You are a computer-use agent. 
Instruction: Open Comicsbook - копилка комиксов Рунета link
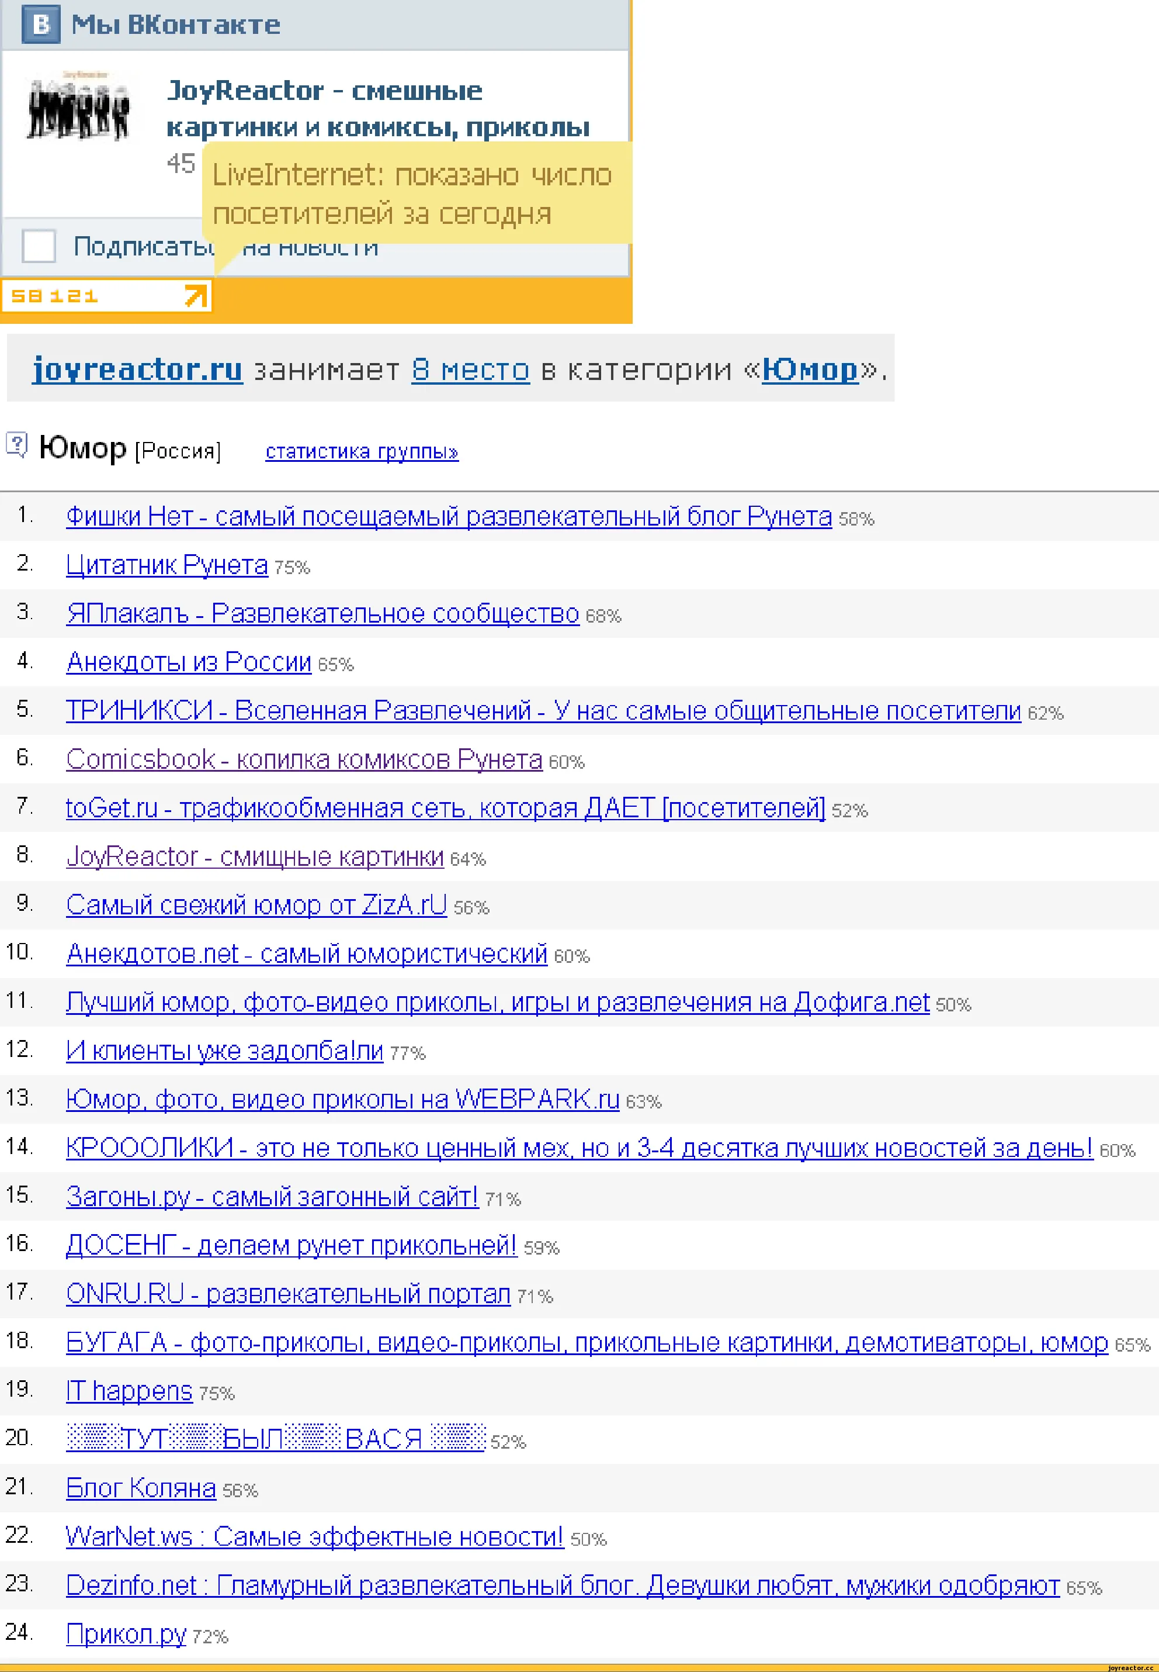click(304, 759)
